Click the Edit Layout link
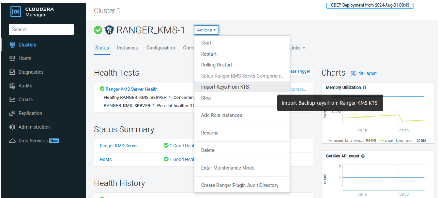Image resolution: width=439 pixels, height=198 pixels. [x=364, y=73]
